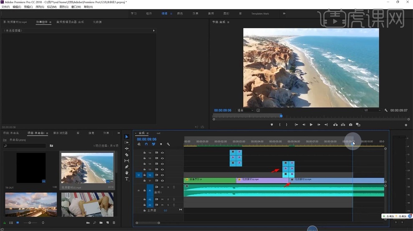Toggle the V1 track lock
The height and width of the screenshot is (231, 413).
point(144,181)
